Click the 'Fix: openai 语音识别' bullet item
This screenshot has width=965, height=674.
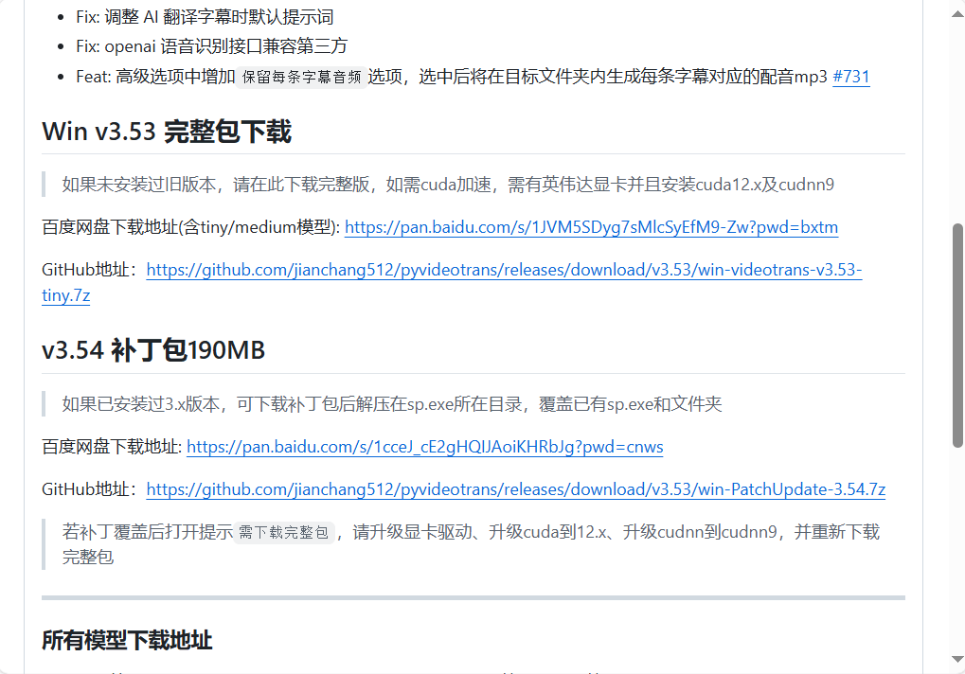(x=212, y=46)
